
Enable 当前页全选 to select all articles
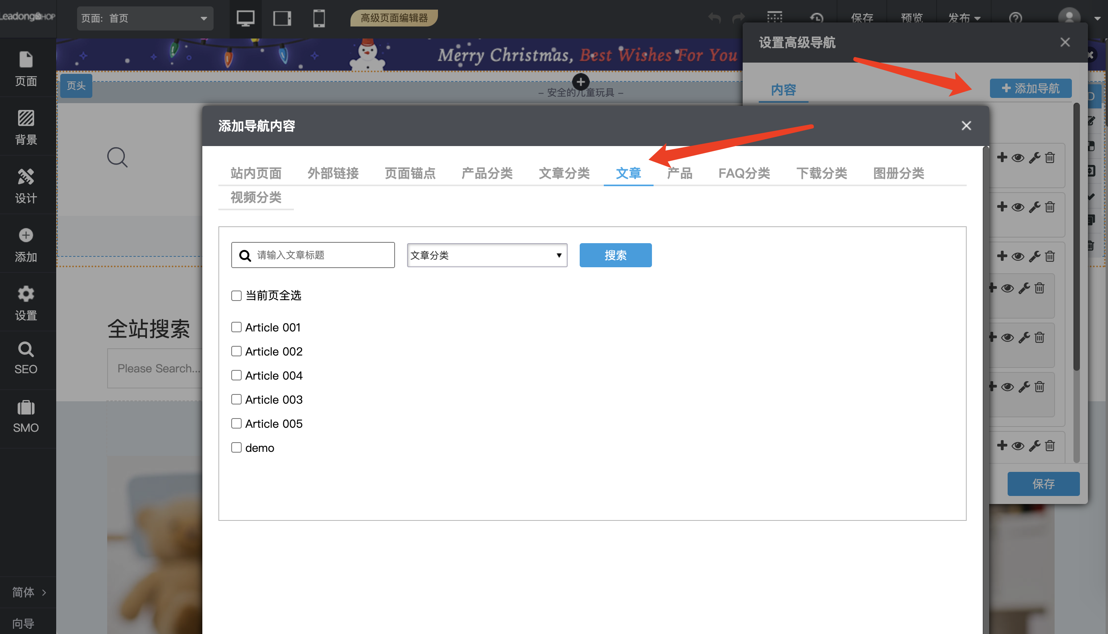(236, 295)
